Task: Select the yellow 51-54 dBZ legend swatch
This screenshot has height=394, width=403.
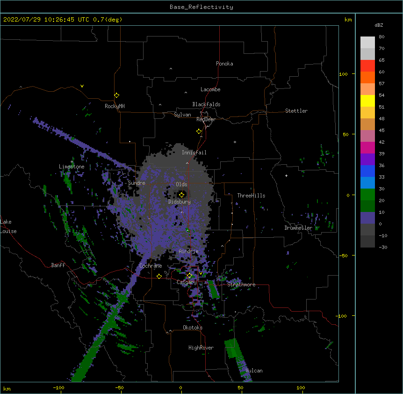Action: point(367,101)
